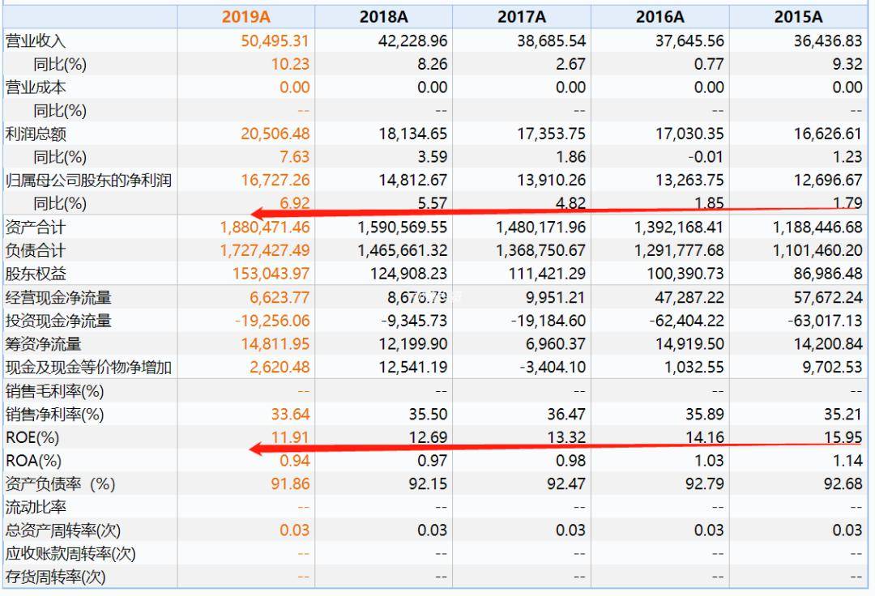Click the 2015A ROE value 15.95

pos(843,437)
